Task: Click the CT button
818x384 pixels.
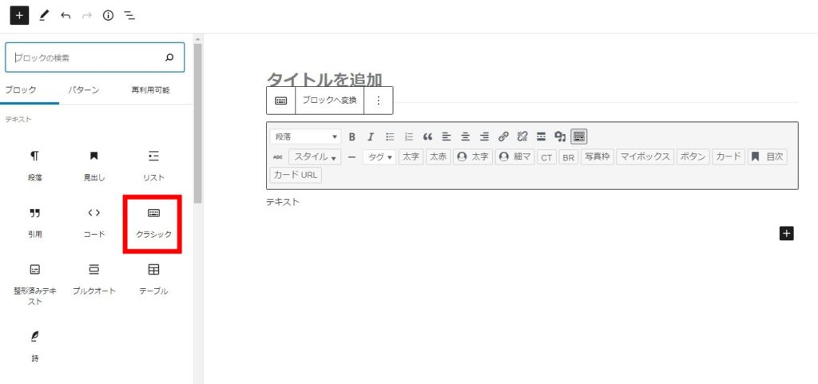Action: tap(546, 157)
